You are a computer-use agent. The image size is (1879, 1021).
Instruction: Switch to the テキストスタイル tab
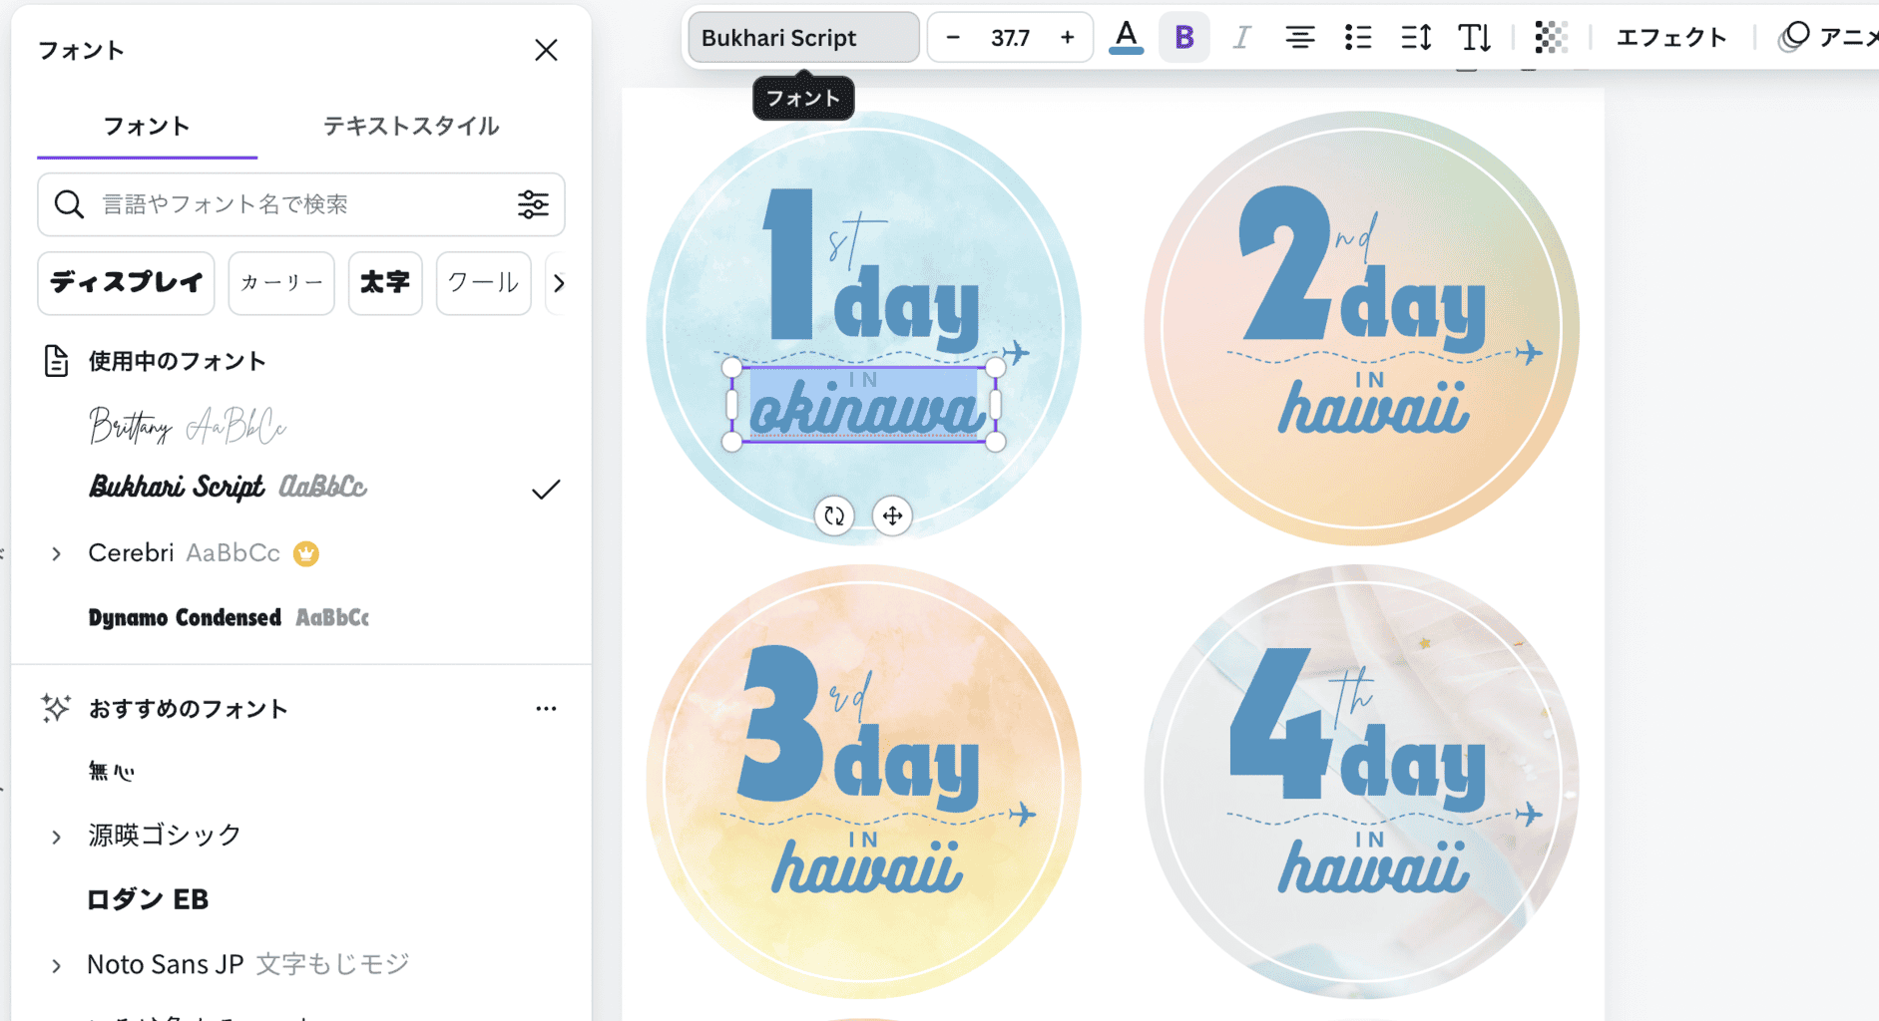(x=411, y=127)
